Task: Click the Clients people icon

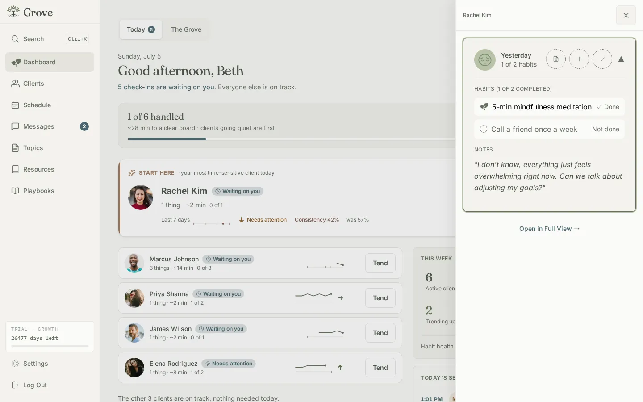Action: tap(15, 84)
